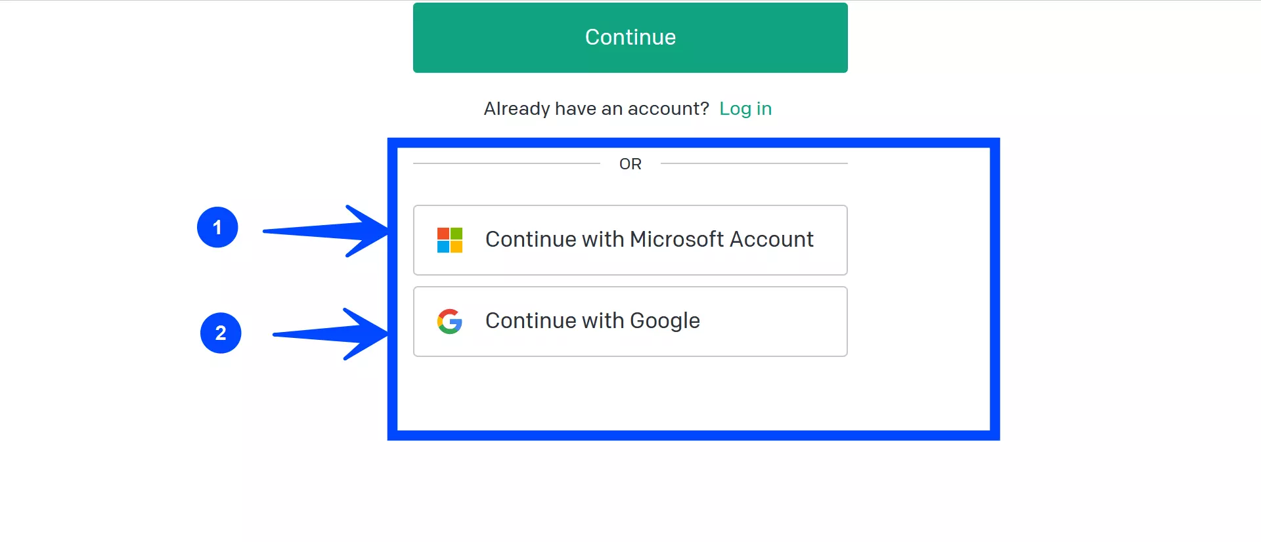Choose Continue with Google
This screenshot has width=1261, height=542.
pos(630,322)
